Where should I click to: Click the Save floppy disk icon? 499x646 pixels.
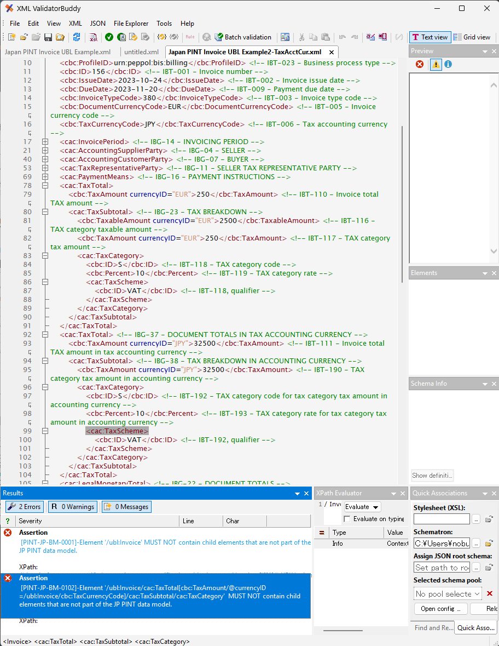(x=48, y=37)
